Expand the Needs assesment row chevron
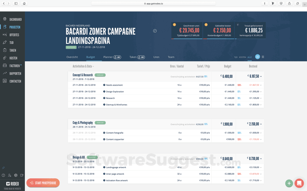 [x=261, y=85]
